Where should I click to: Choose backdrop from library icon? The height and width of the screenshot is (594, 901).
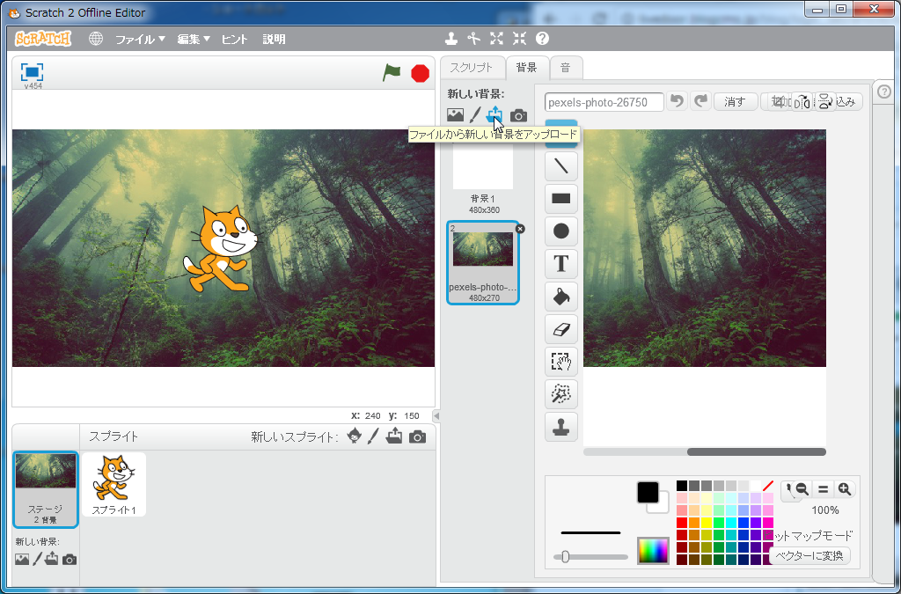tap(455, 115)
